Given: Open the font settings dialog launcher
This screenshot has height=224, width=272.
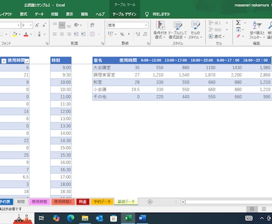Looking at the screenshot, I should pyautogui.click(x=47, y=44).
